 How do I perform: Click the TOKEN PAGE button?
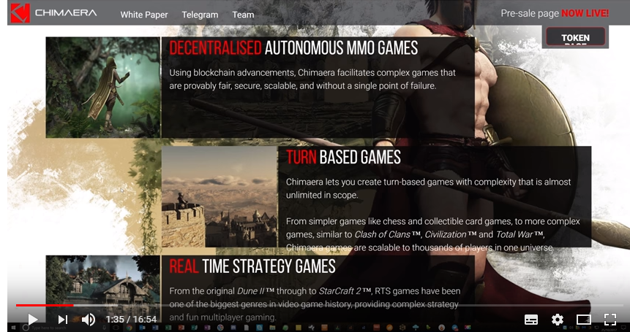[x=575, y=37]
